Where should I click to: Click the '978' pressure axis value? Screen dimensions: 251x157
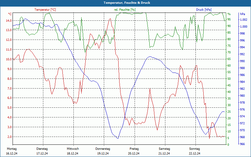point(242,103)
